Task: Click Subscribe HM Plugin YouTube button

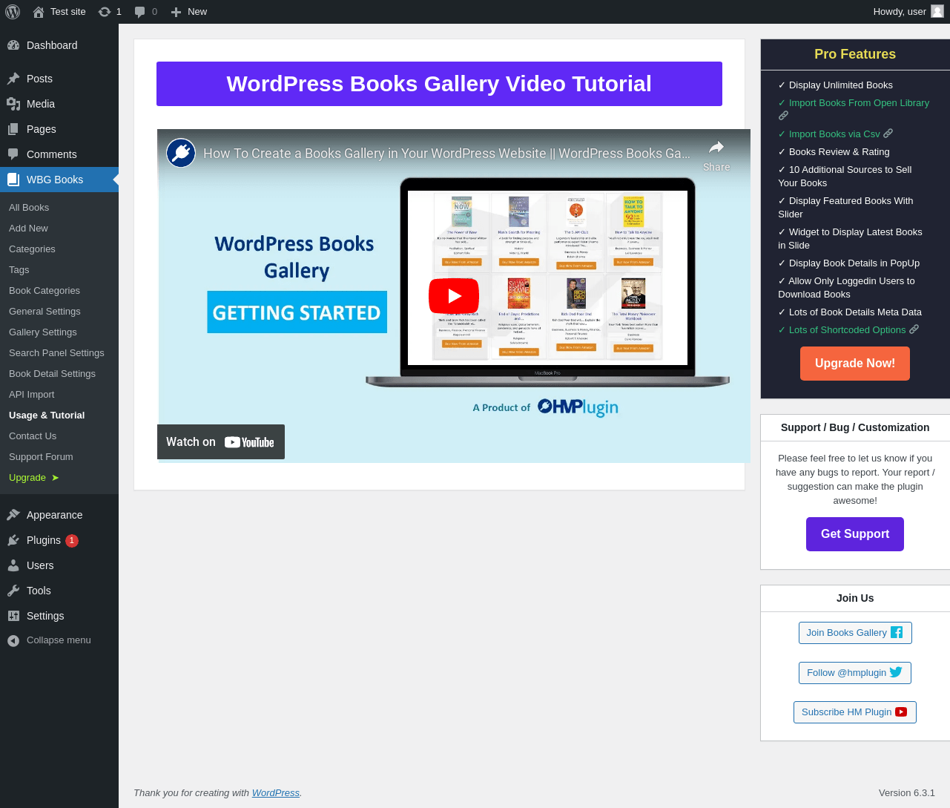Action: coord(855,712)
